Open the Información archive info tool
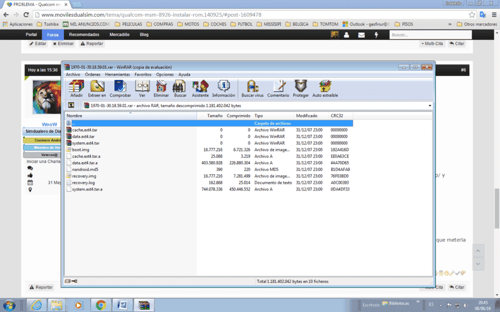The height and width of the screenshot is (312, 500). pyautogui.click(x=223, y=89)
